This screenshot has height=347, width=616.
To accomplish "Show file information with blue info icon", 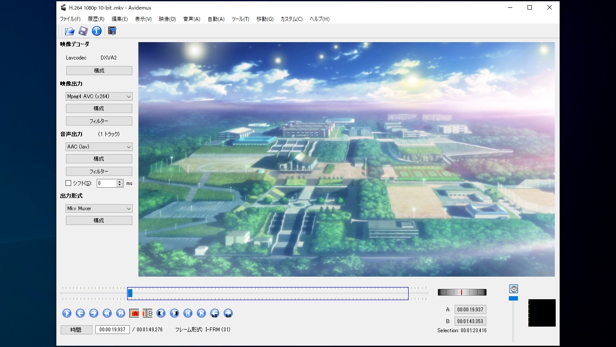I will 97,31.
